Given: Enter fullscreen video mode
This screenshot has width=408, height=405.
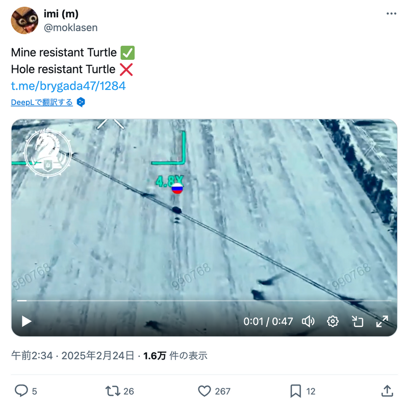Looking at the screenshot, I should point(382,321).
